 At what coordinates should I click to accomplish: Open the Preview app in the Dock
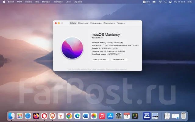[x=155, y=116]
